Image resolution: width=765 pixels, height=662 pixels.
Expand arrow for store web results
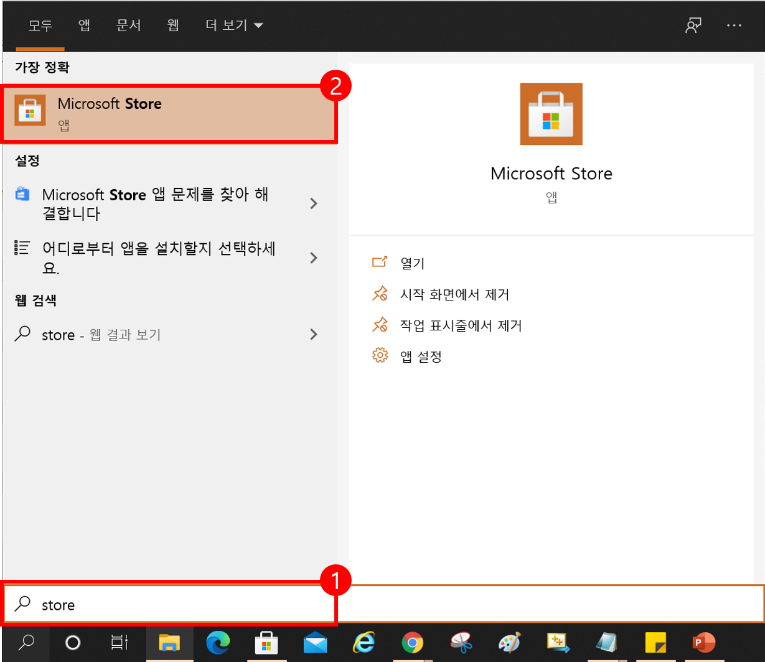point(314,335)
